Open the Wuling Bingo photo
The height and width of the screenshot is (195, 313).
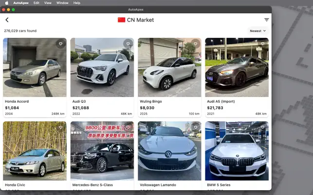tap(170, 67)
